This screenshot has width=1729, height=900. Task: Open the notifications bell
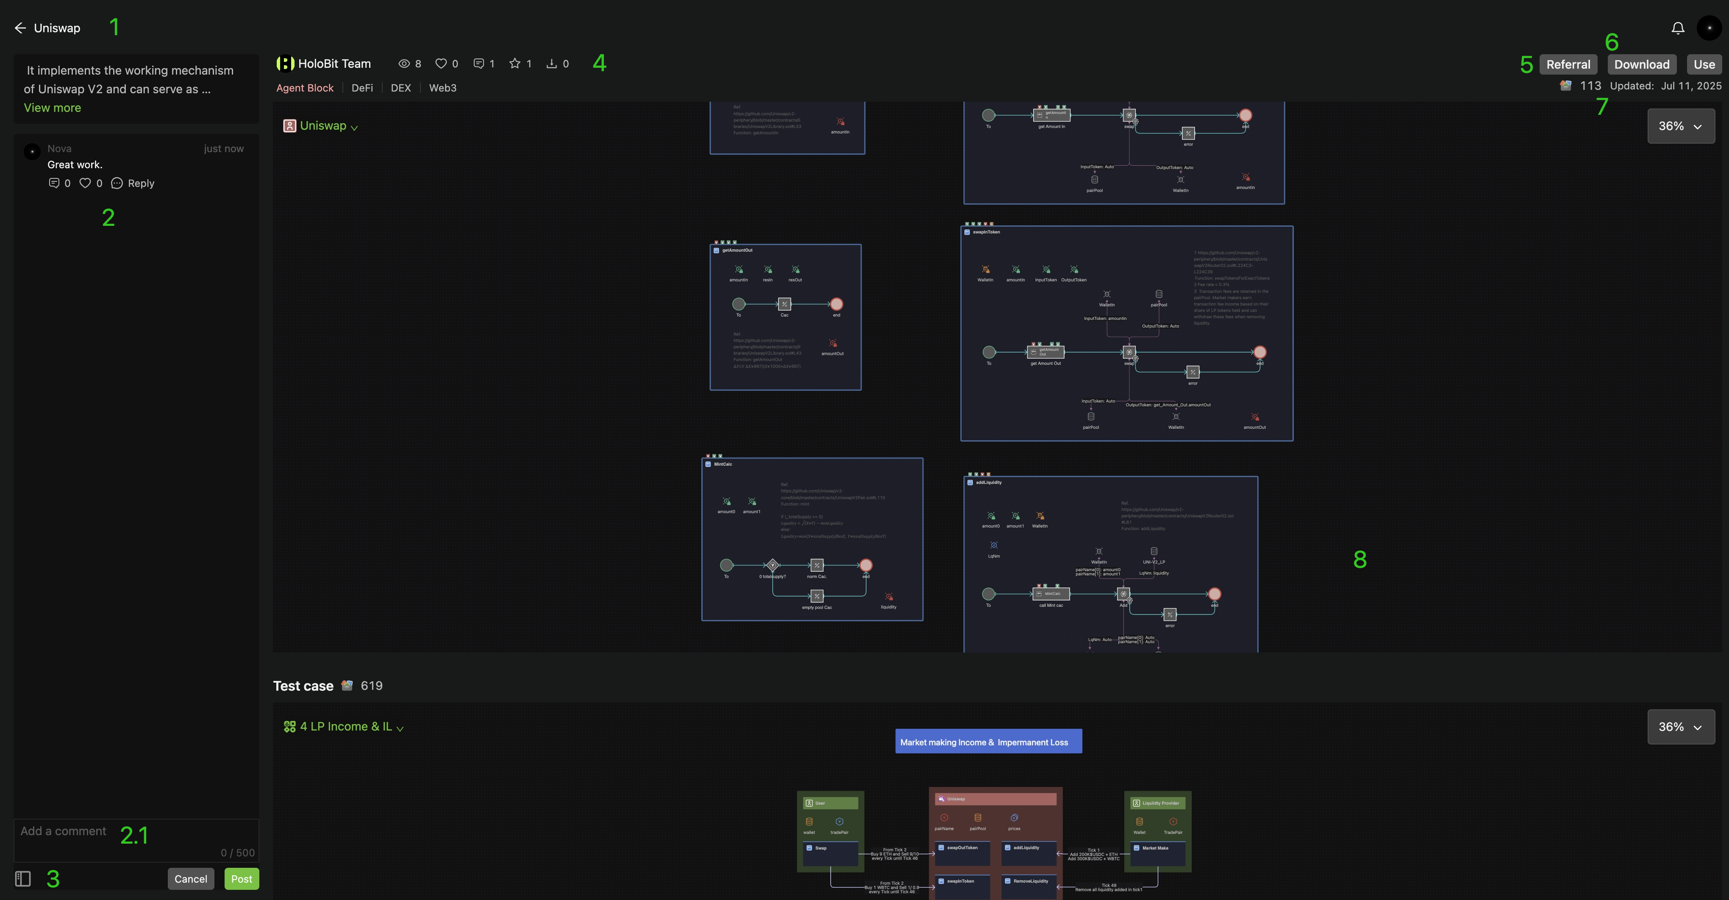pos(1677,28)
